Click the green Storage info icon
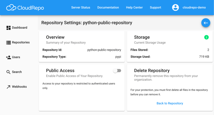 click(206, 37)
